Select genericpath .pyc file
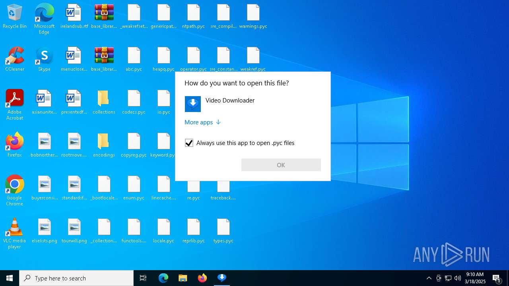This screenshot has height=286, width=509. click(164, 17)
